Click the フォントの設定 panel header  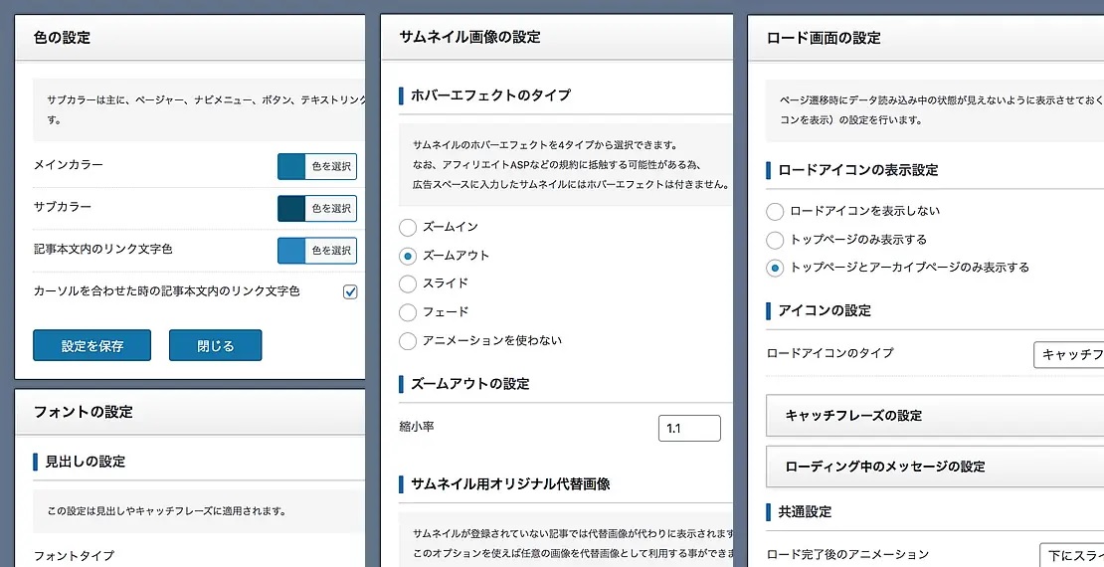tap(189, 412)
